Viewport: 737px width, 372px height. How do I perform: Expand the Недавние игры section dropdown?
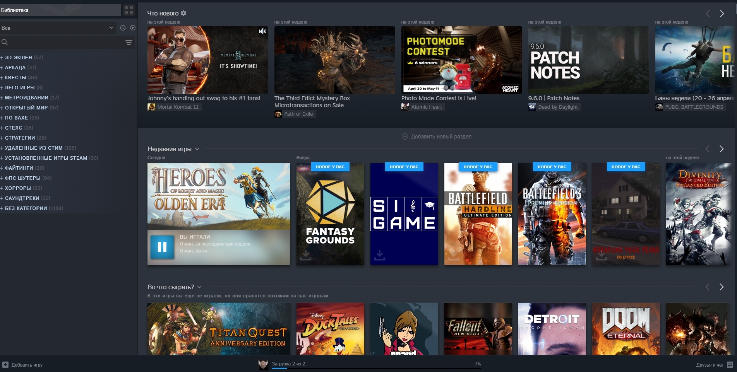[x=197, y=149]
